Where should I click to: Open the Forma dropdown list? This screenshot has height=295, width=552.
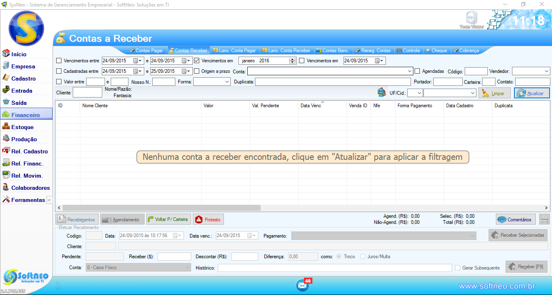click(227, 82)
